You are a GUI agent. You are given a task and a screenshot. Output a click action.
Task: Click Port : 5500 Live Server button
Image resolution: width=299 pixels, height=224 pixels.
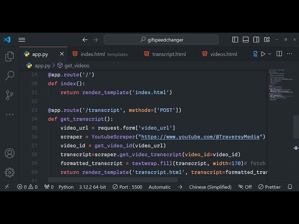click(127, 187)
